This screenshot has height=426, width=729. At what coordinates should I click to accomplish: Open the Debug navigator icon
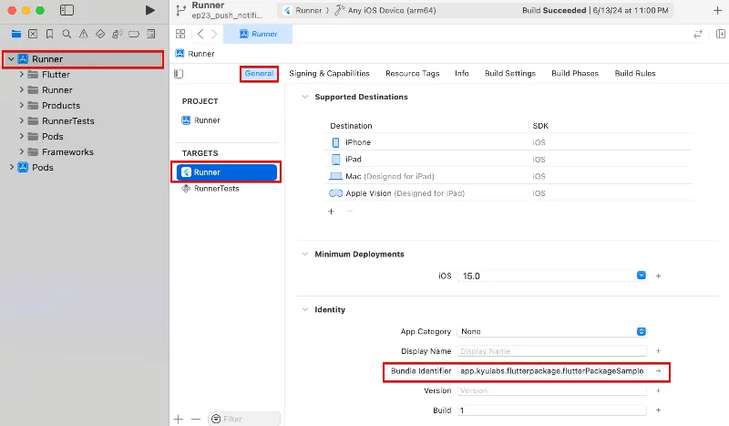click(118, 34)
